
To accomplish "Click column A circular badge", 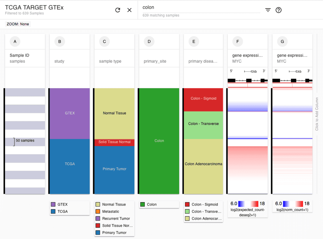I will [15, 42].
